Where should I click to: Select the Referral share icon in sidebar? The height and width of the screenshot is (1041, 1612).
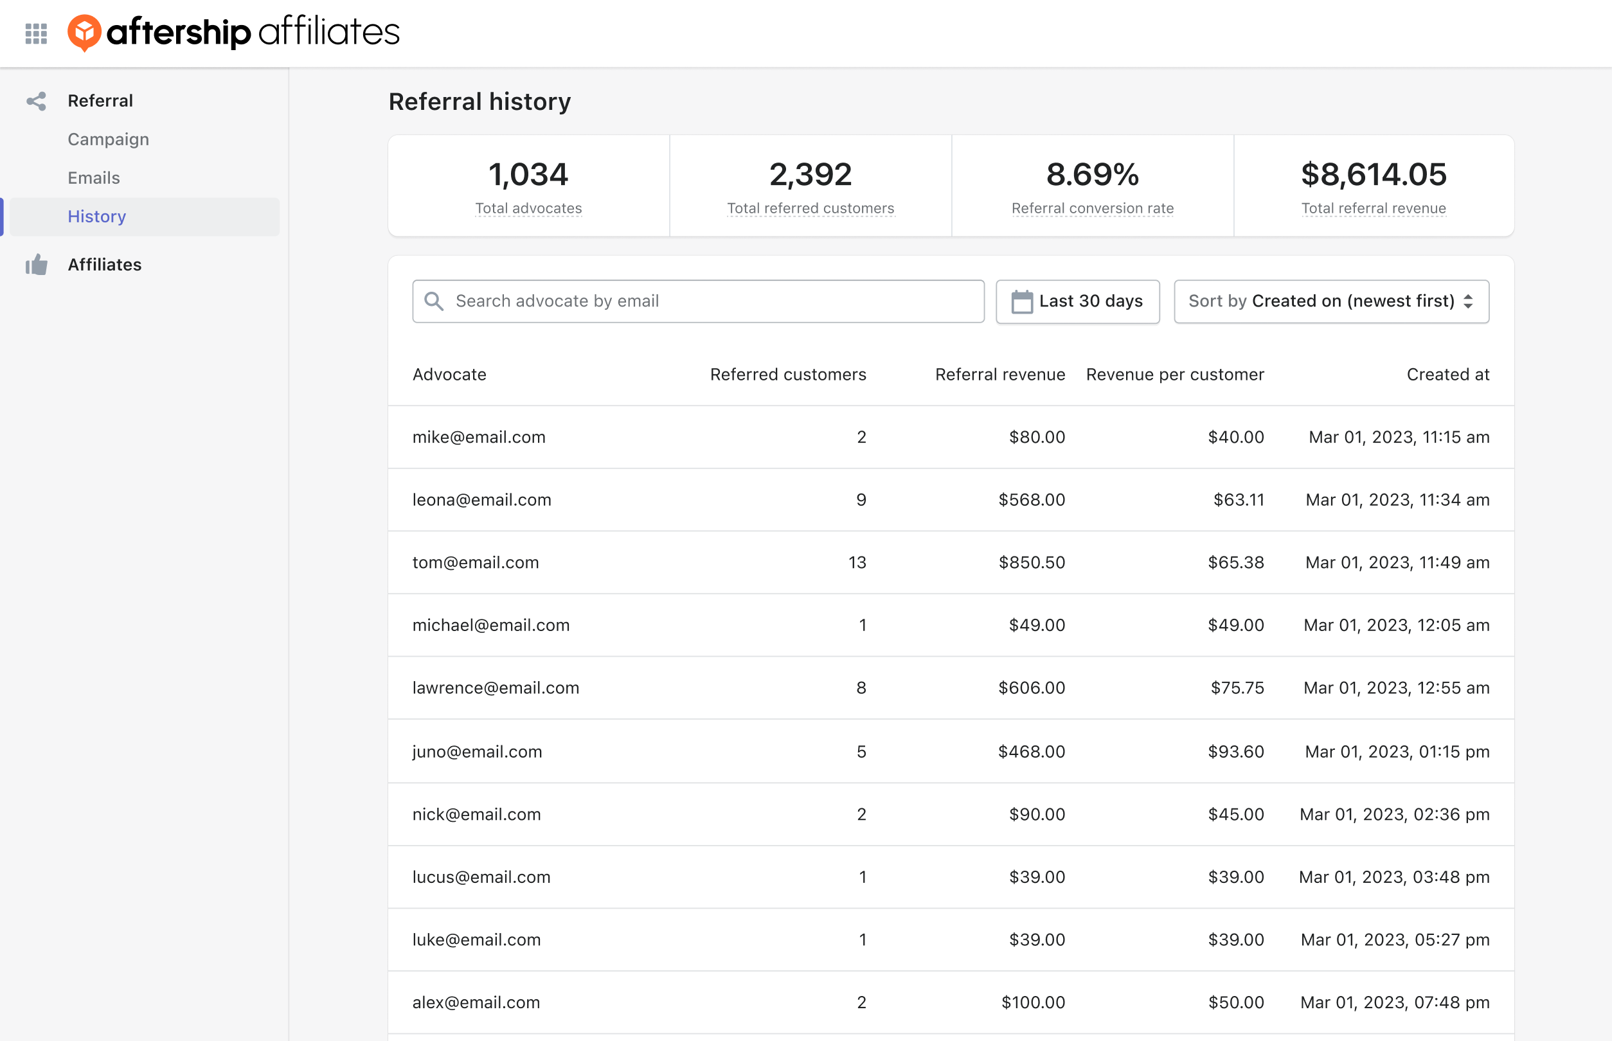37,101
